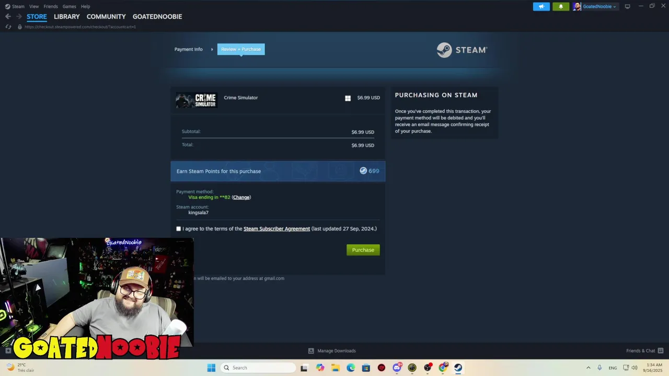Click the Steam taskbar icon
669x376 pixels.
pyautogui.click(x=458, y=368)
